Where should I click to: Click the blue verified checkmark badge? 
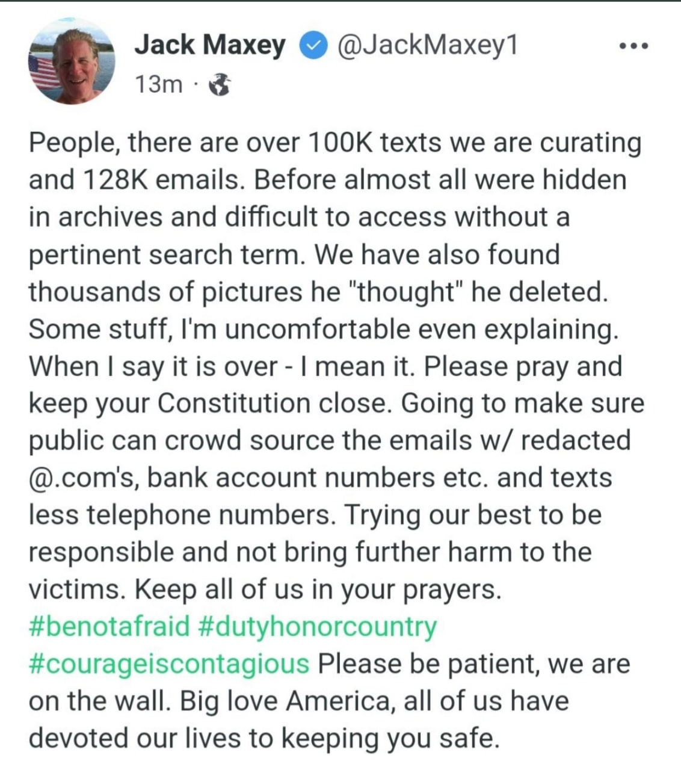[x=312, y=46]
